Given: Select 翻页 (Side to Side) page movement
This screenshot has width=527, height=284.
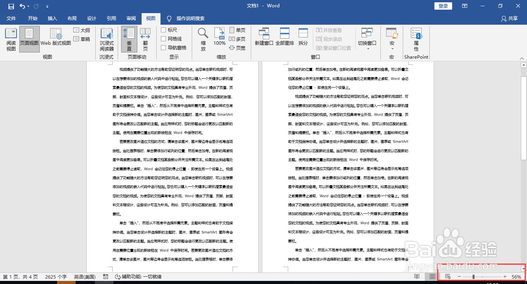Looking at the screenshot, I should pyautogui.click(x=145, y=39).
